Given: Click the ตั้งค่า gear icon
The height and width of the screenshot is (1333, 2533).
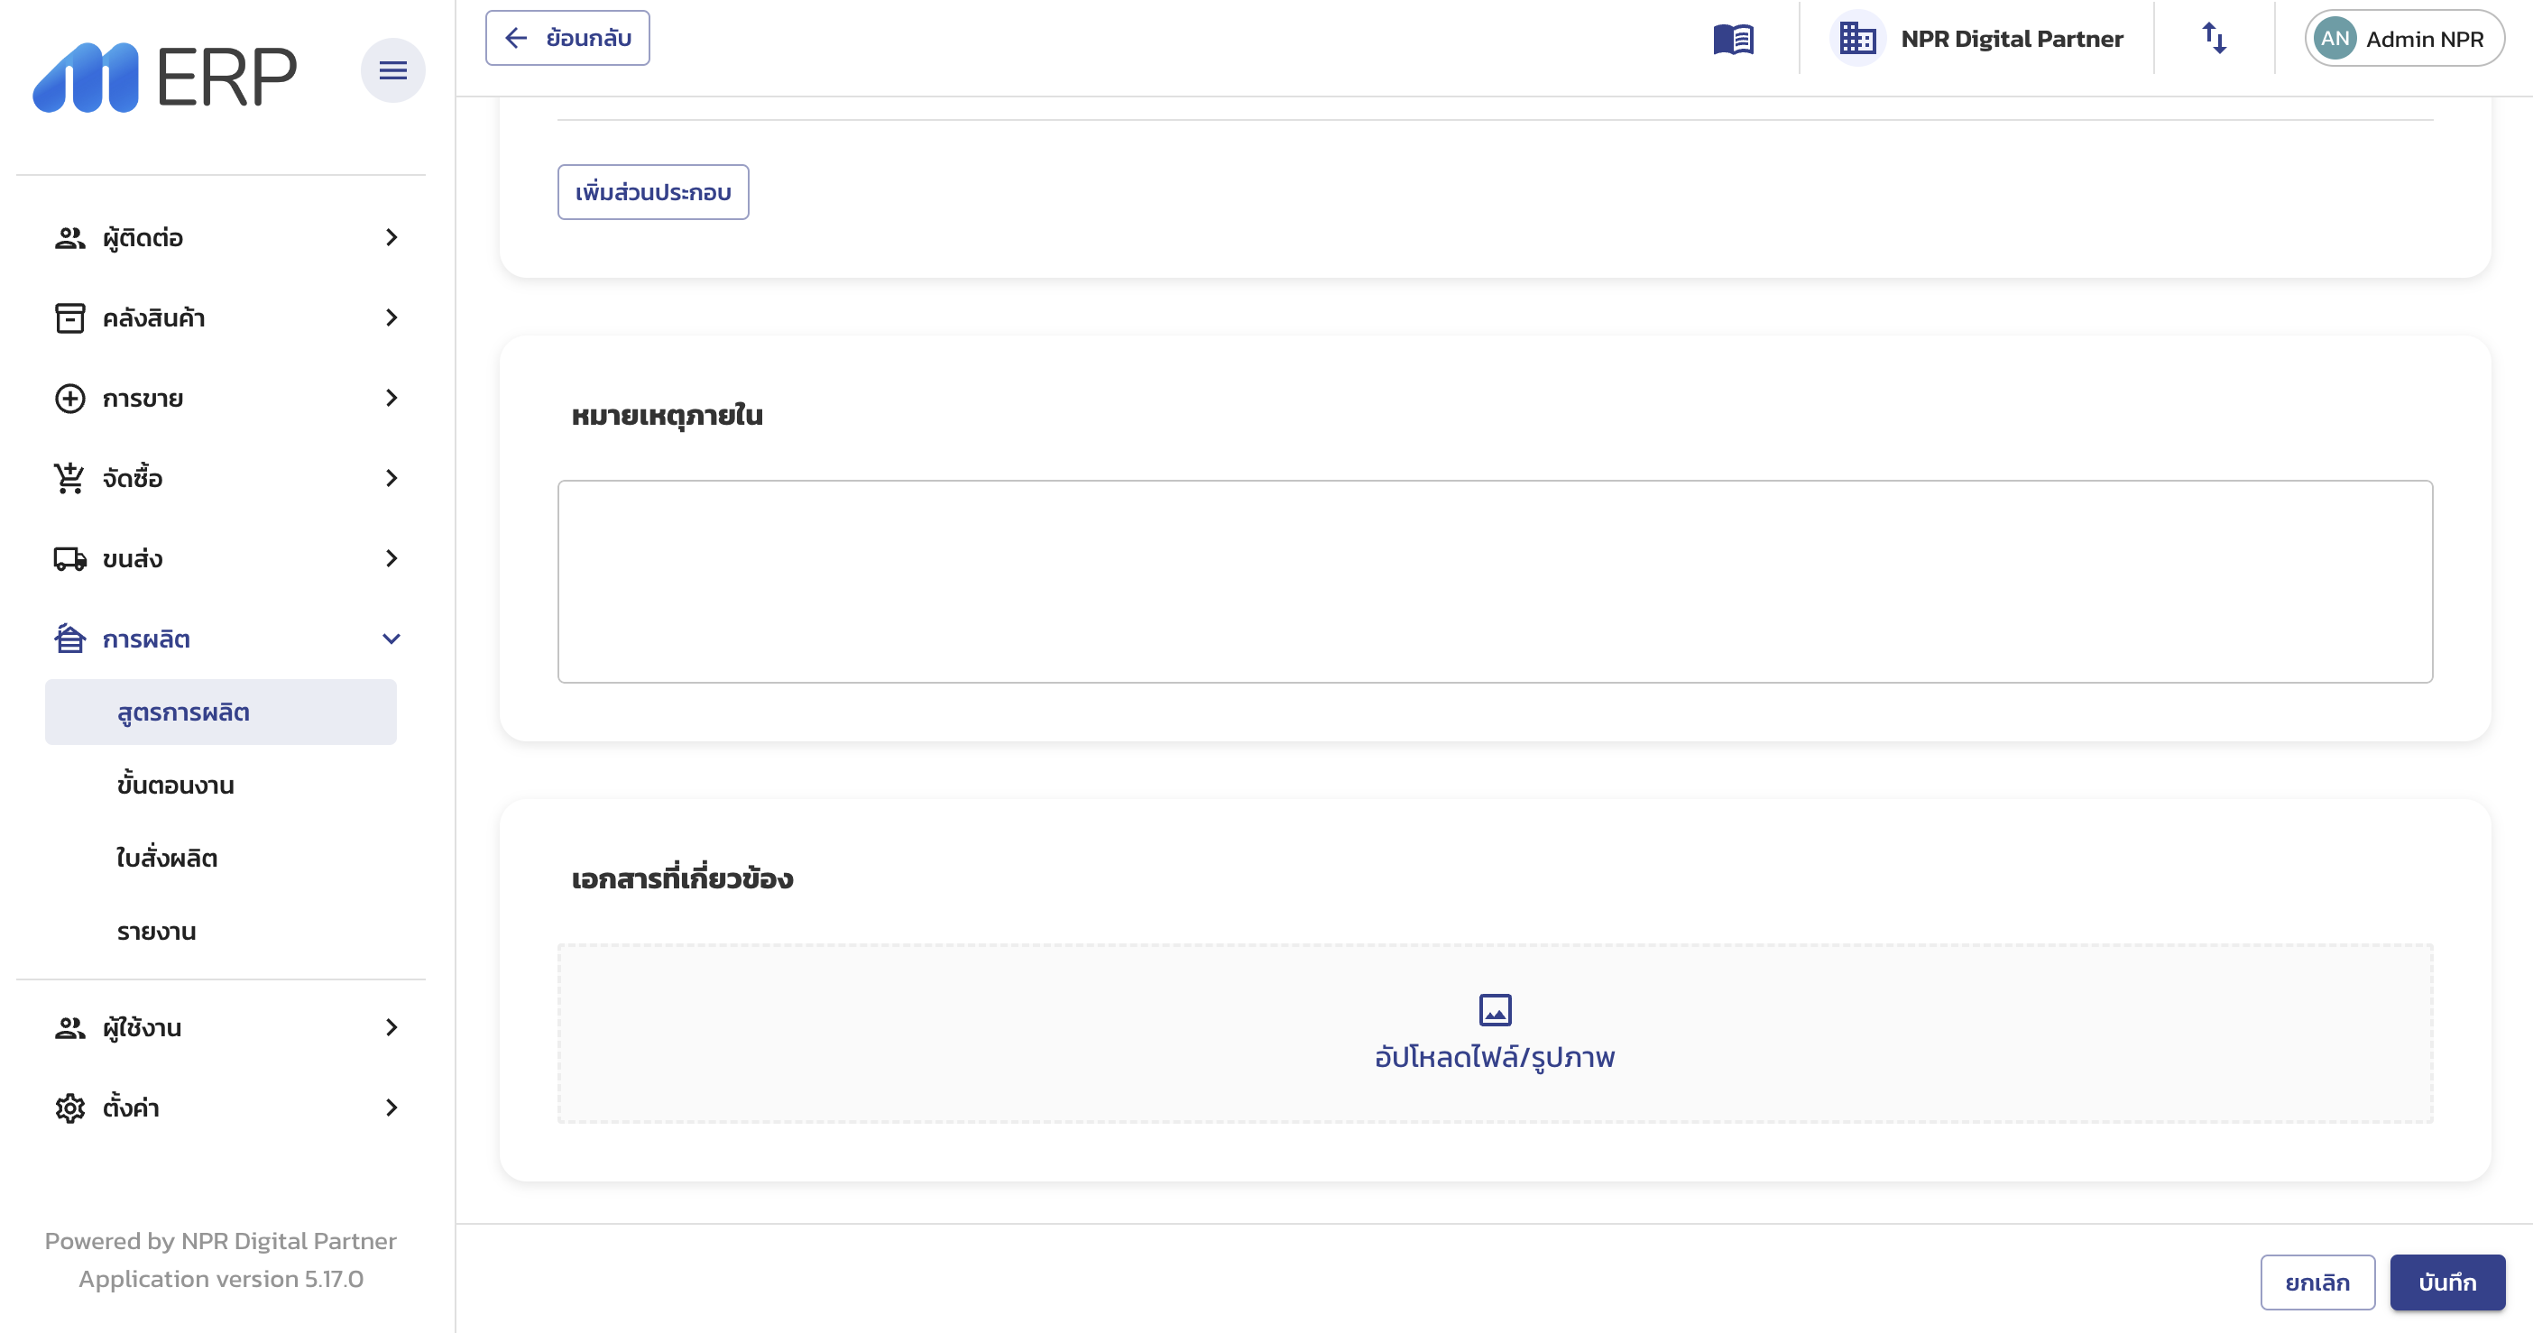Looking at the screenshot, I should 69,1108.
